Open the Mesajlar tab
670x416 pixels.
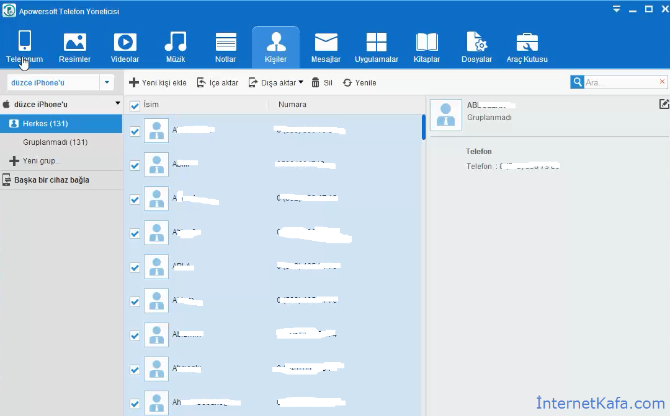coord(326,47)
